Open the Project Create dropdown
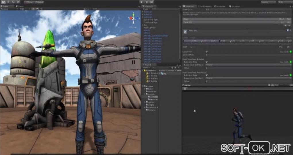The width and height of the screenshot is (293, 155). 146,68
